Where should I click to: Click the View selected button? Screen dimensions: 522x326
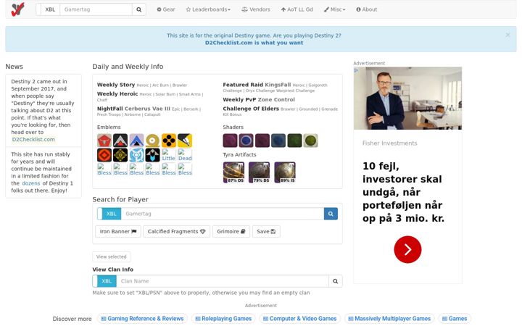[x=111, y=256]
